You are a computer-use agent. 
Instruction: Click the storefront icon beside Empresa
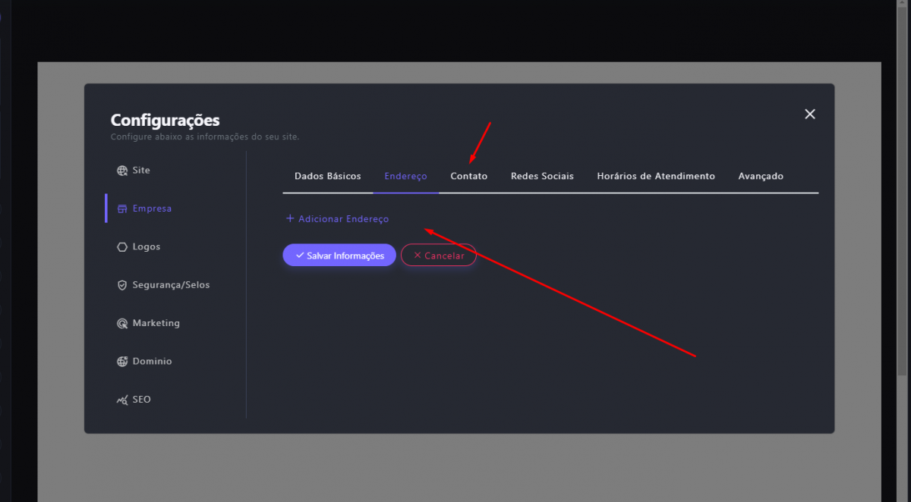click(121, 209)
